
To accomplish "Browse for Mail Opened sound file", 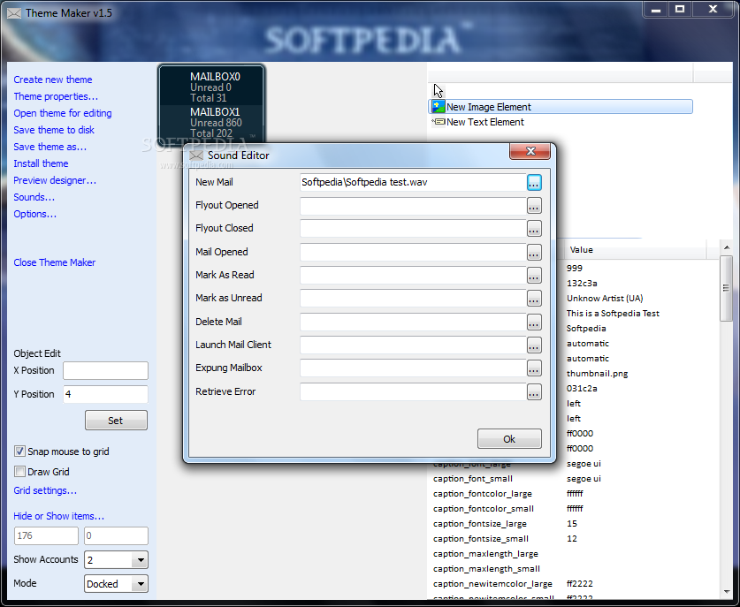I will coord(534,253).
